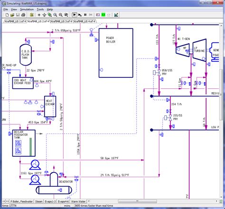Image resolution: width=225 pixels, height=209 pixels.
Task: Click the greyed-out brackets toolbar icon
Action: (109, 15)
